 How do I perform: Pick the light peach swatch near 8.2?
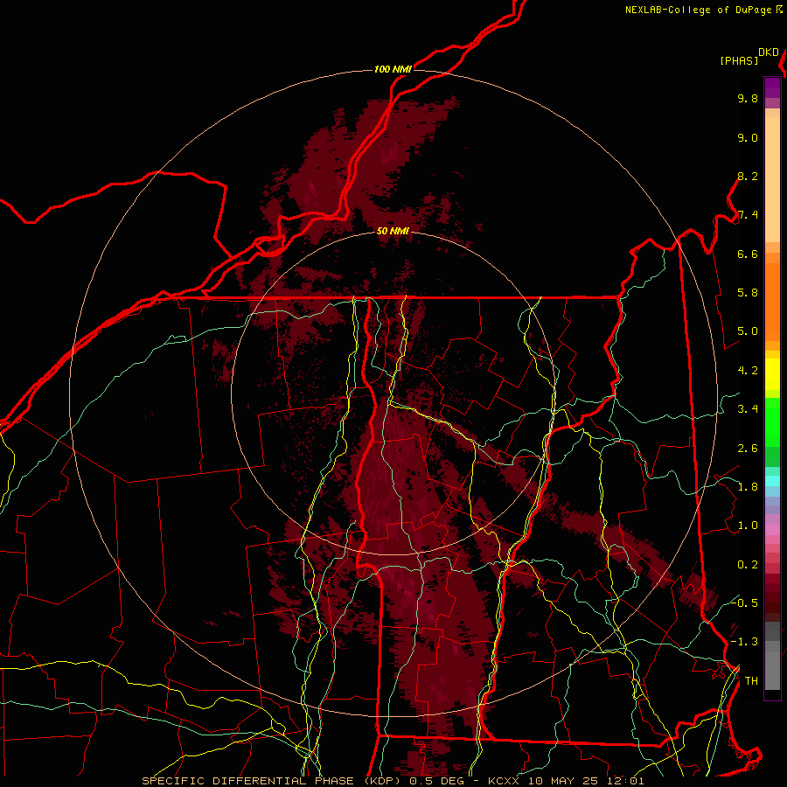[772, 179]
